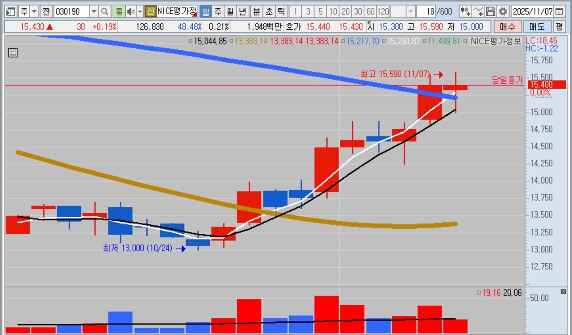572x335 pixels.
Task: Save chart with the floppy disk icon
Action: pos(491,11)
